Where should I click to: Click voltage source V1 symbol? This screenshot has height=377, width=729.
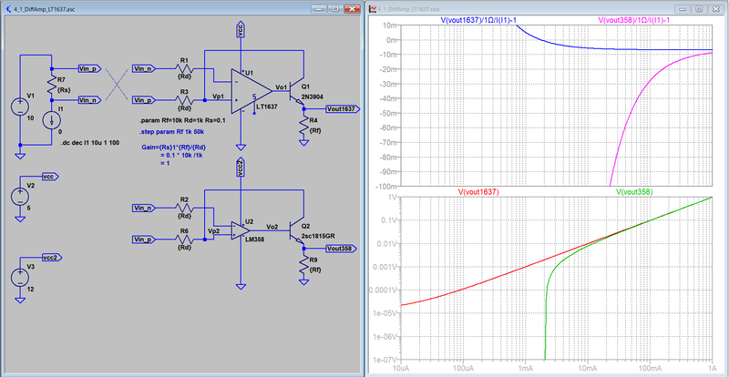[x=20, y=107]
